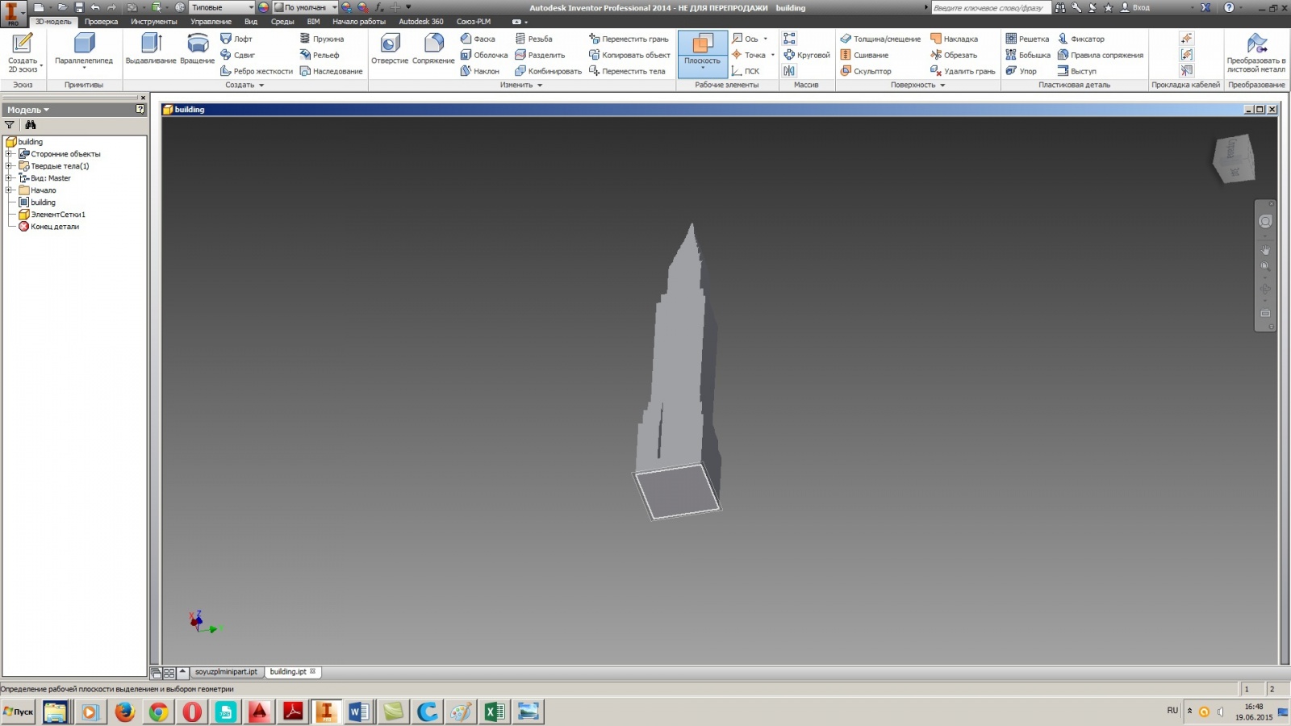Expand the Твердые тела(1) node
Image resolution: width=1291 pixels, height=726 pixels.
(x=9, y=166)
